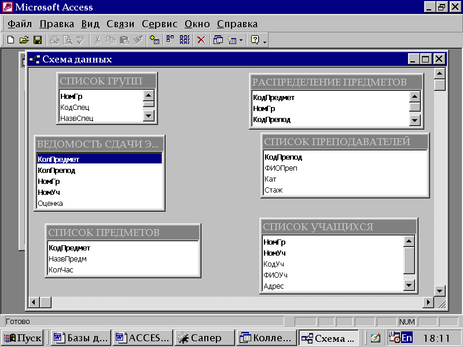Viewport: 463px width, 347px height.
Task: Click the СПИСОК ПРЕДМЕТОВ table title bar
Action: (123, 232)
